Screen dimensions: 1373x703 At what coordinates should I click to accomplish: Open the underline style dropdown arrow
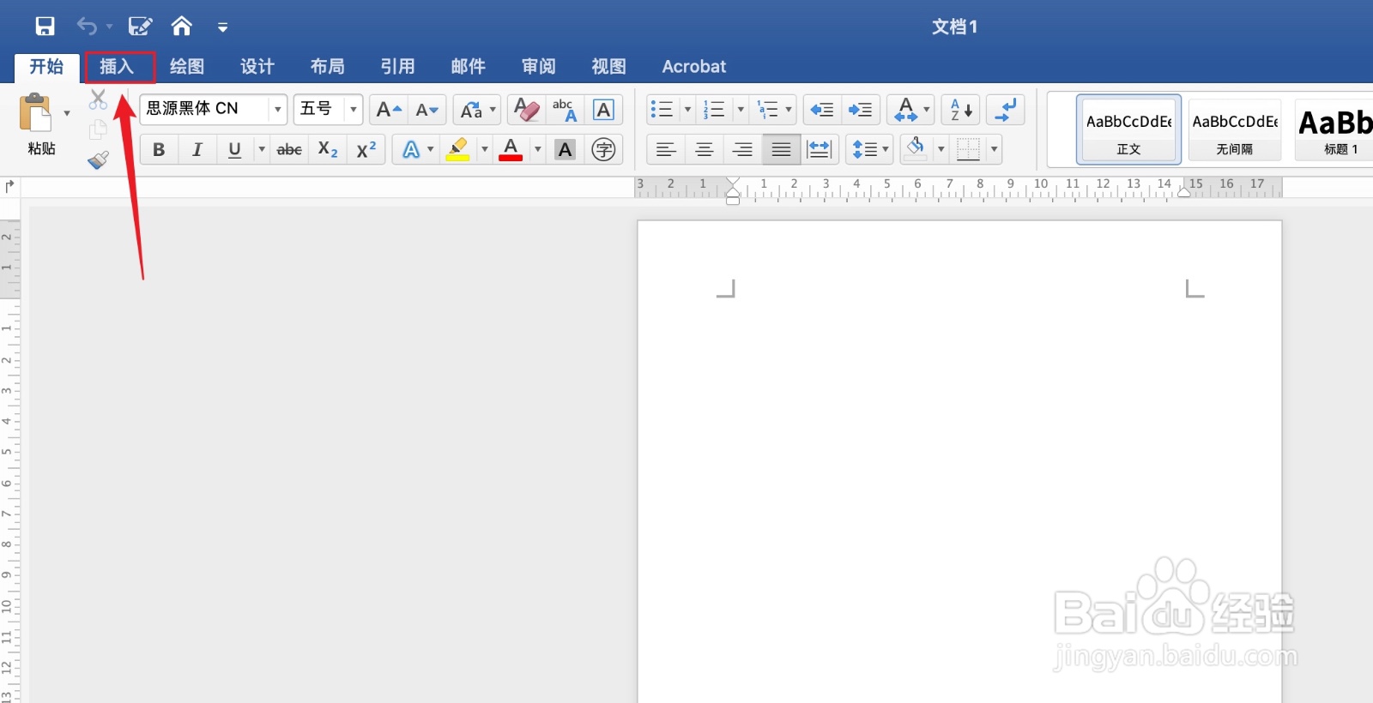tap(262, 149)
